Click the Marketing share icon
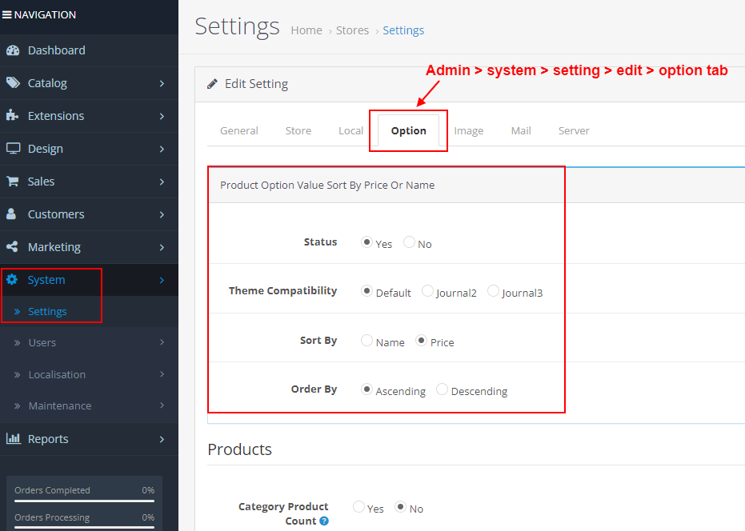 (14, 246)
